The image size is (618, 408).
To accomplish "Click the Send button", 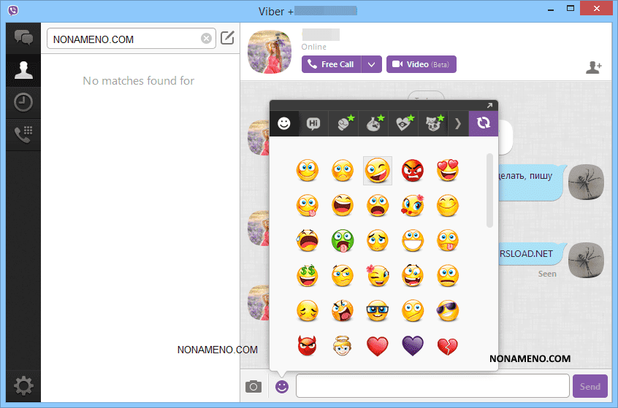I will click(590, 386).
